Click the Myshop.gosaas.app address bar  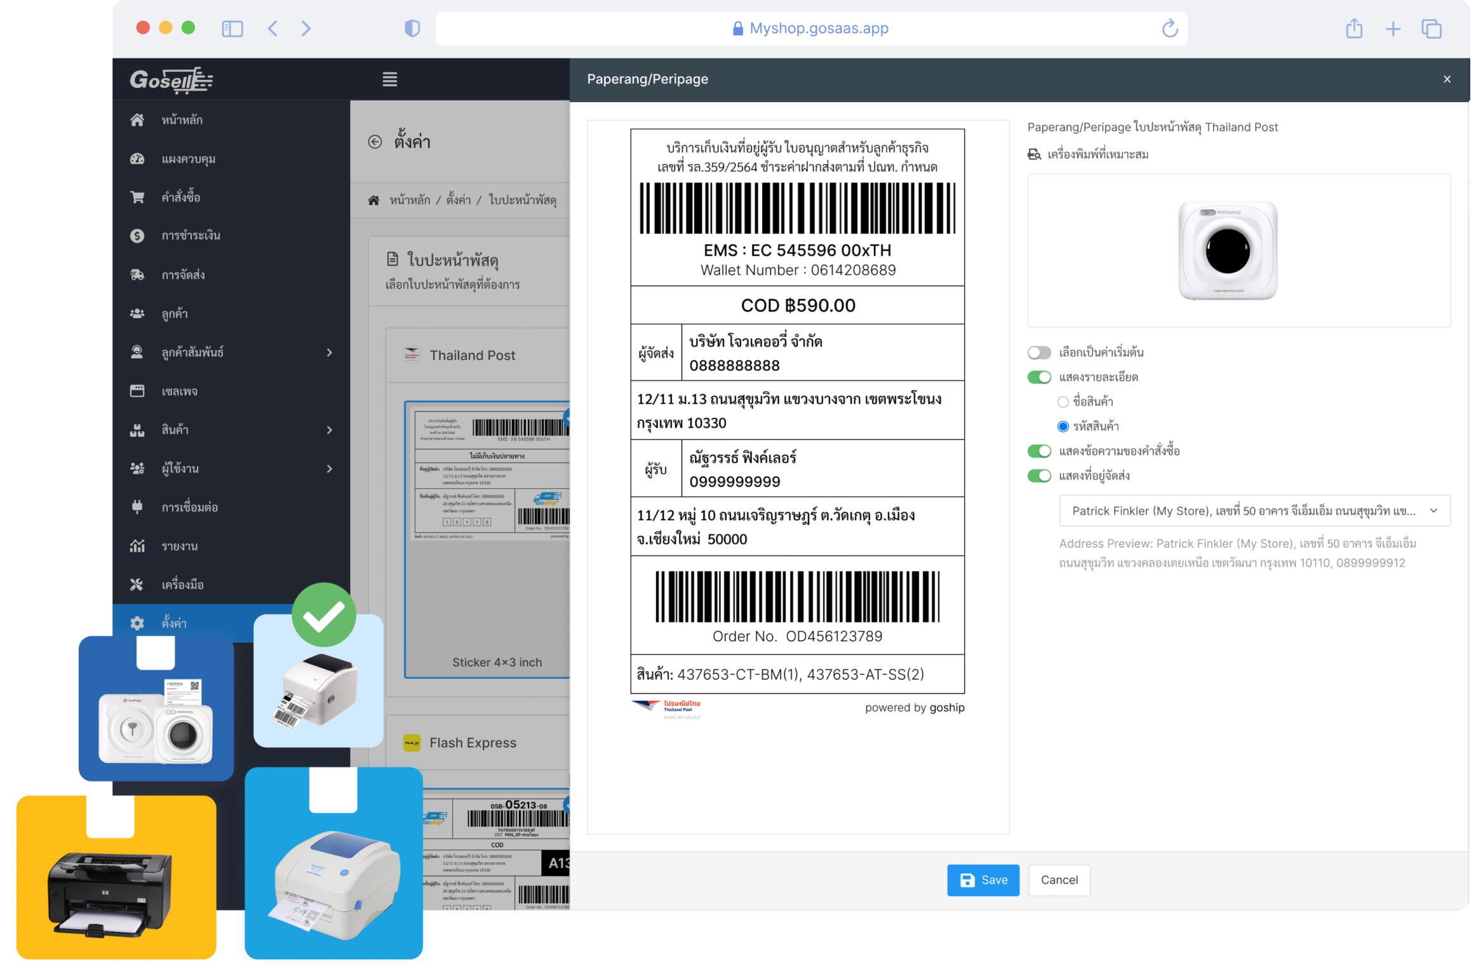[x=811, y=29]
